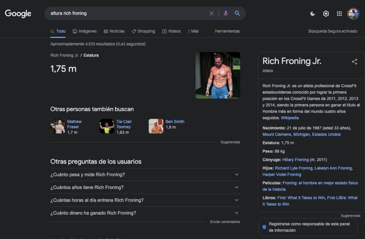This screenshot has height=239, width=365.
Task: Open Mathew Fraser's thumbnail image
Action: tap(57, 126)
